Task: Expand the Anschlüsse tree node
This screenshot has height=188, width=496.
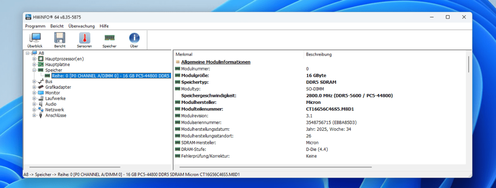Action: 34,115
